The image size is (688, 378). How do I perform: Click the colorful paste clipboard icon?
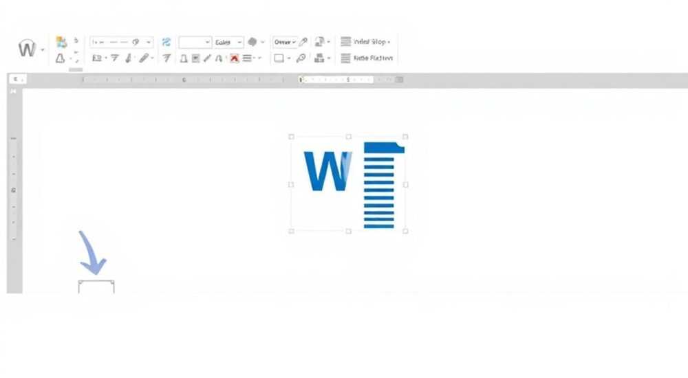(x=61, y=42)
